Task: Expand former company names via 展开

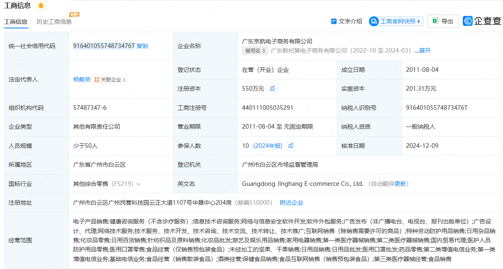Action: 424,51
